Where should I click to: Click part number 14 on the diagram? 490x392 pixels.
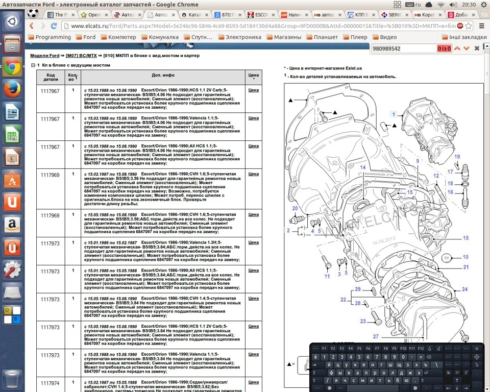[363, 167]
